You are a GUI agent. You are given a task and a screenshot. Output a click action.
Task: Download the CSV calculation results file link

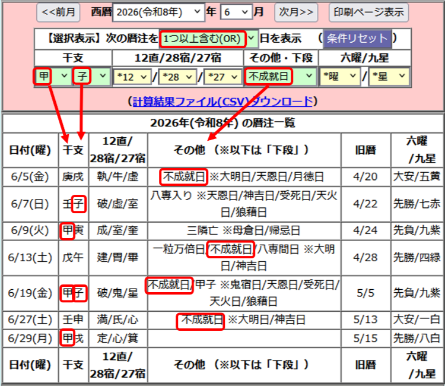pos(223,102)
